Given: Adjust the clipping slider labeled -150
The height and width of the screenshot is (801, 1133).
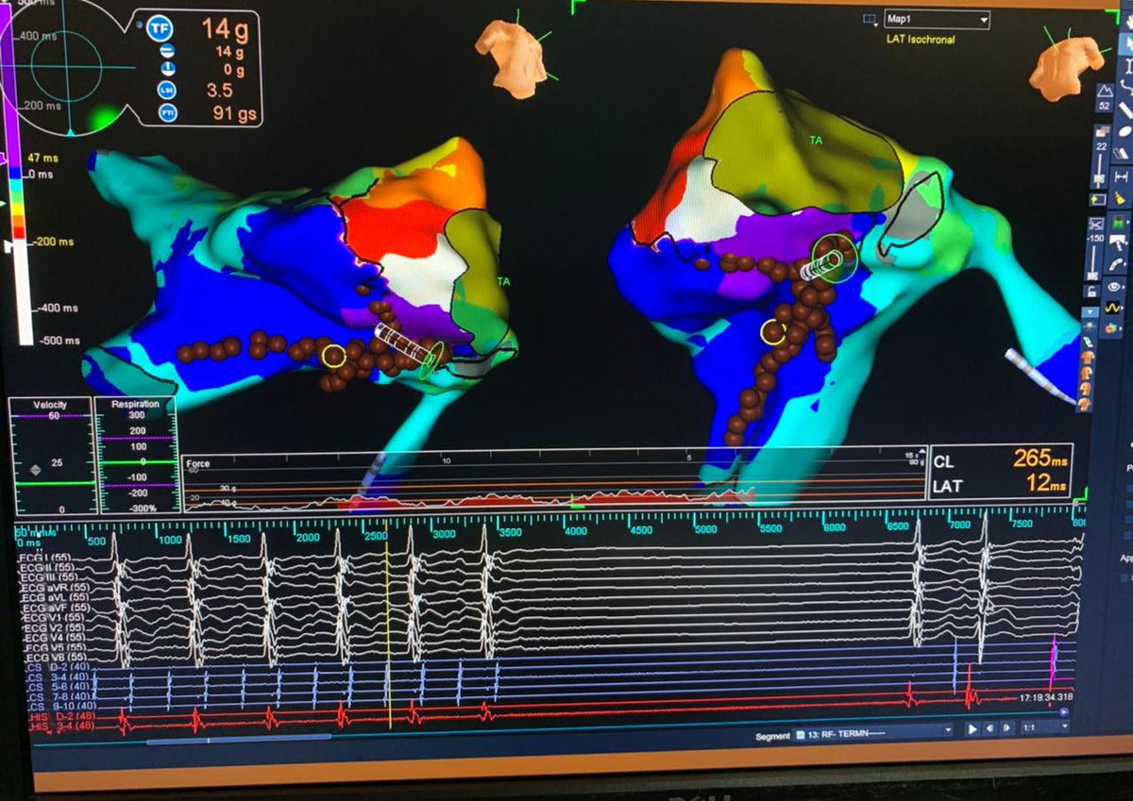Looking at the screenshot, I should click(1093, 264).
